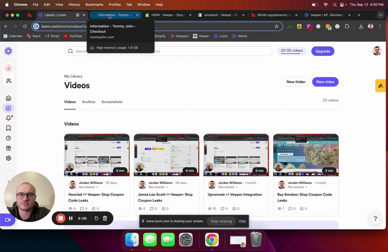Click the Chrome address bar
The height and width of the screenshot is (252, 388).
pyautogui.click(x=157, y=26)
